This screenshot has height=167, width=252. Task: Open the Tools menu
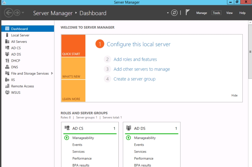pyautogui.click(x=216, y=13)
